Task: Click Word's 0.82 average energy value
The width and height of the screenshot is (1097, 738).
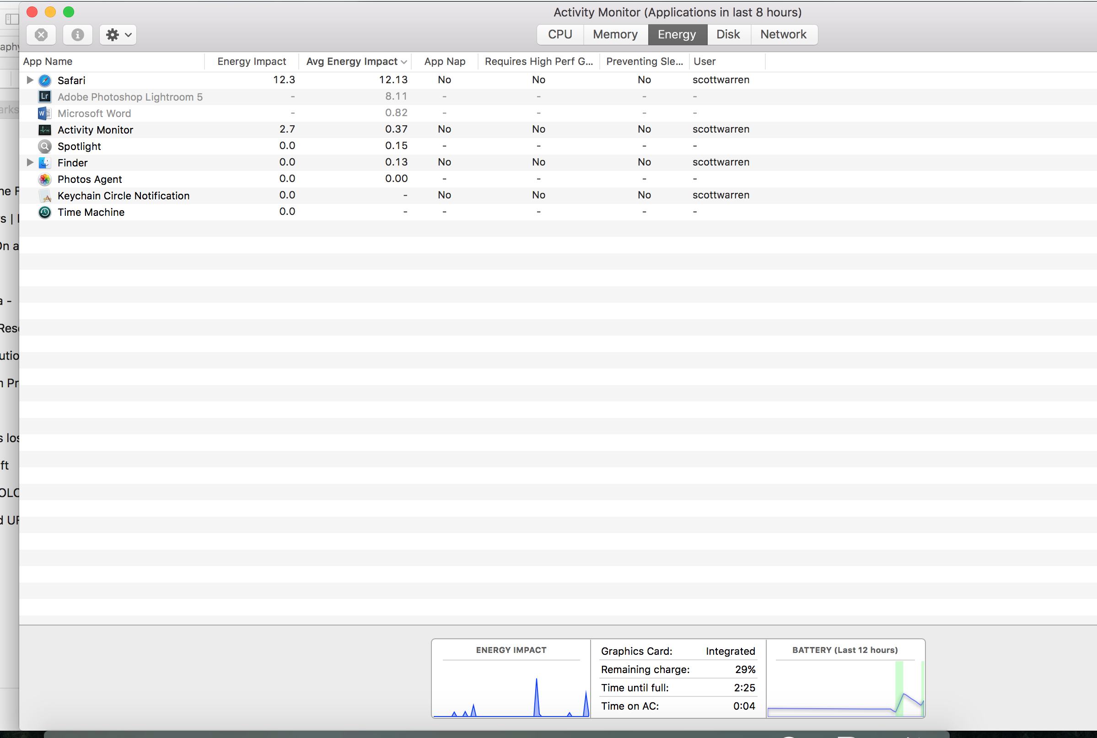Action: pyautogui.click(x=397, y=113)
